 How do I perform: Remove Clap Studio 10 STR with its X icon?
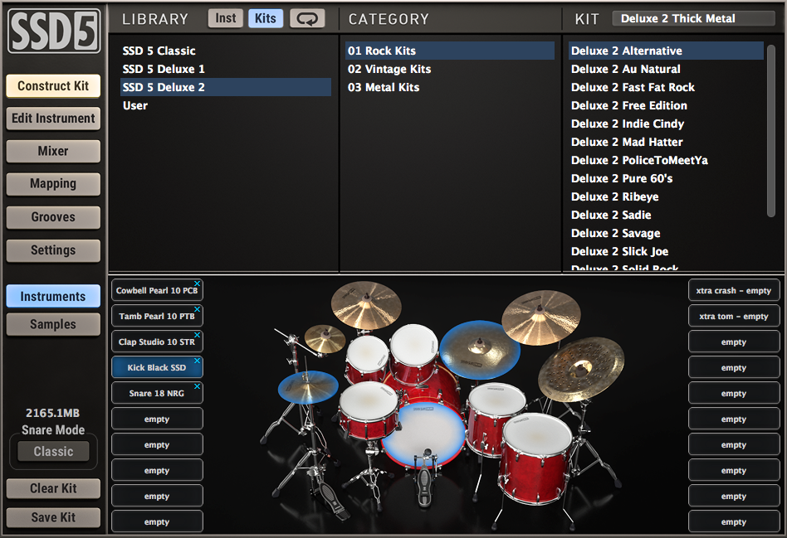(198, 335)
